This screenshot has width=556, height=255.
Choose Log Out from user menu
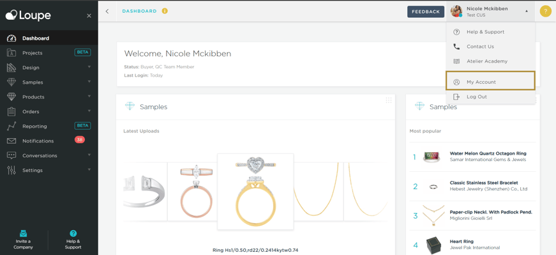pyautogui.click(x=490, y=97)
